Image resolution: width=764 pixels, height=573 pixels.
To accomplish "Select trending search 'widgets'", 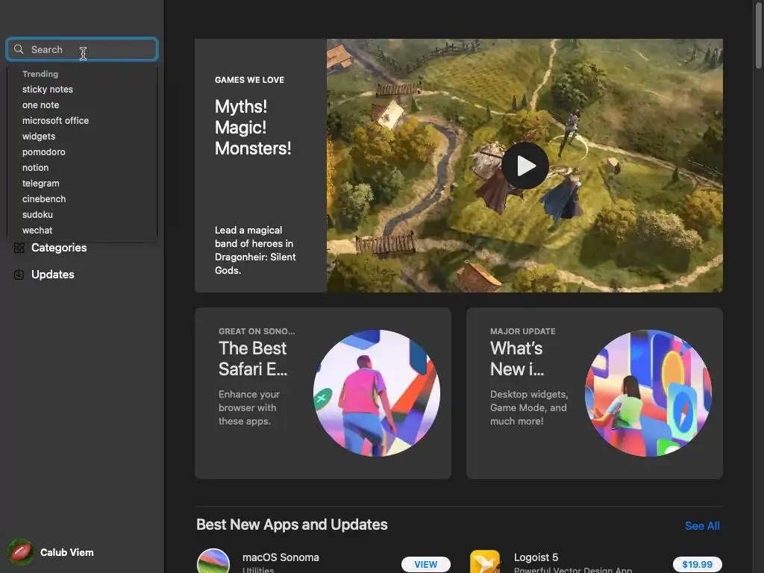I will (x=39, y=137).
